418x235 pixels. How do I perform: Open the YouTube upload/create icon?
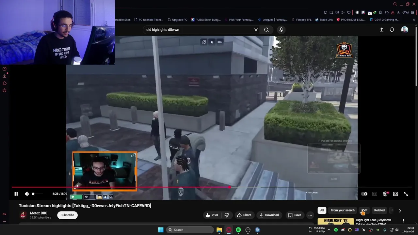381,30
